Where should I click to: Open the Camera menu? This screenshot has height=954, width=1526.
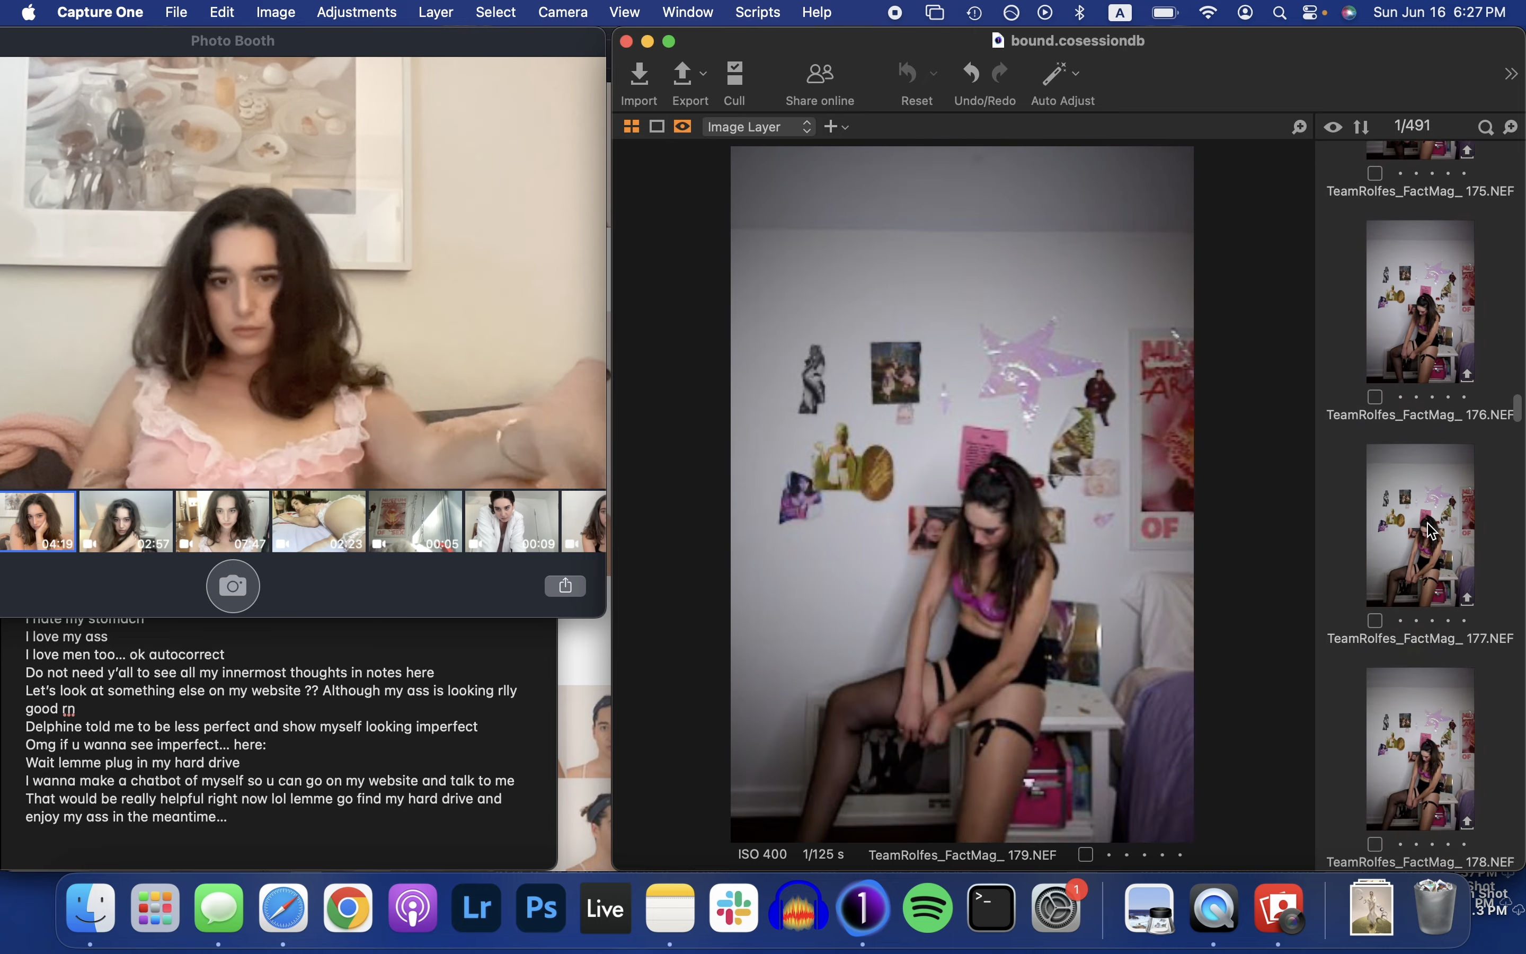tap(563, 13)
